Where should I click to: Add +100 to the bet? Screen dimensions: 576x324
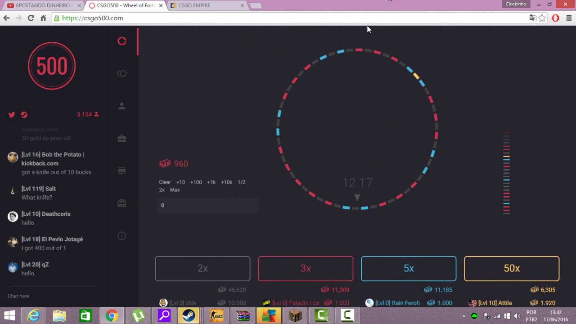196,182
